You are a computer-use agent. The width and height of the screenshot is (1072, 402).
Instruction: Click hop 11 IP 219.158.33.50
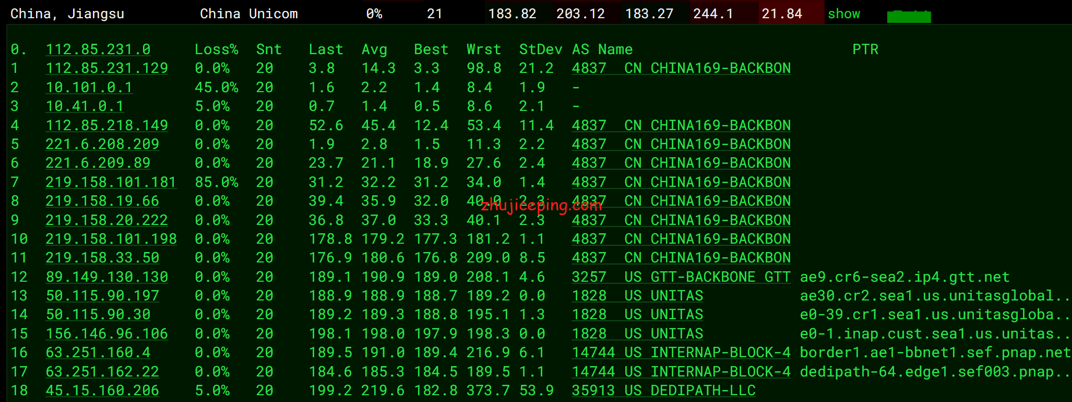102,258
